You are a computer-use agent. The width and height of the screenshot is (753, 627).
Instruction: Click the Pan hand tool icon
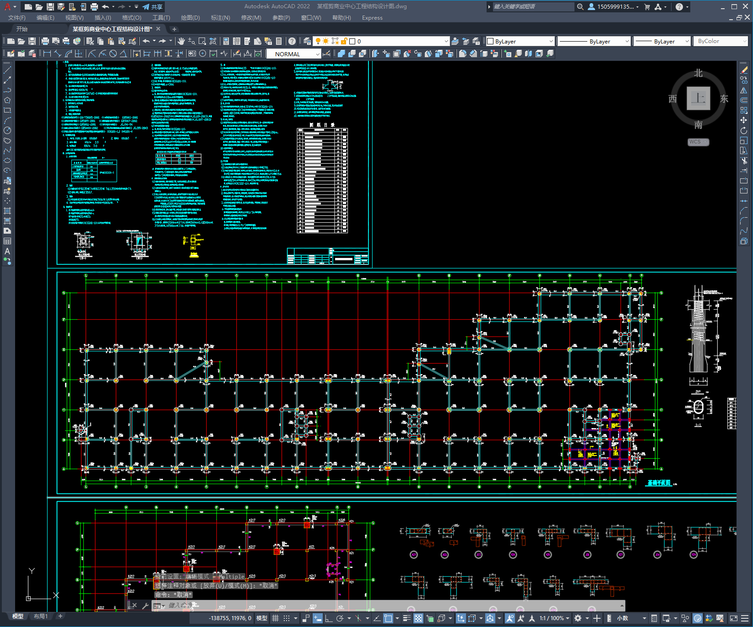(x=181, y=41)
